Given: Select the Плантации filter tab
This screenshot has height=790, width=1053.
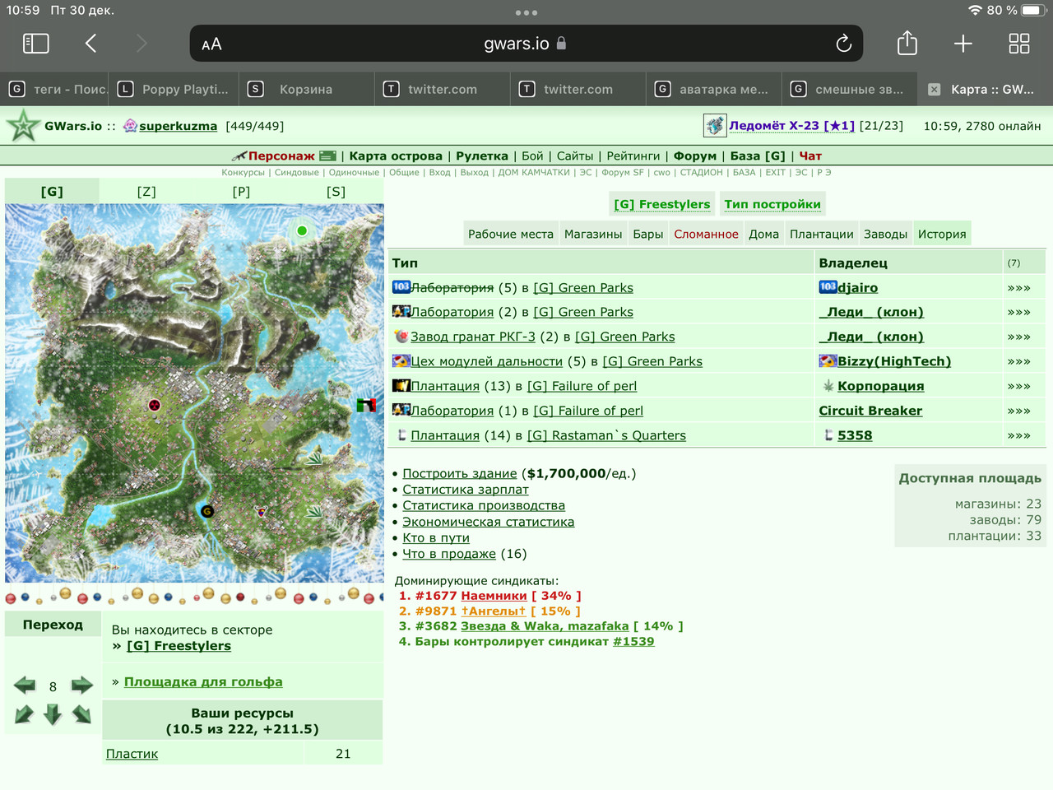Looking at the screenshot, I should [x=821, y=234].
